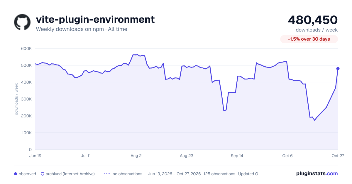Click the hollow archived legend circle
Screen dimensions: 352x184
43,174
